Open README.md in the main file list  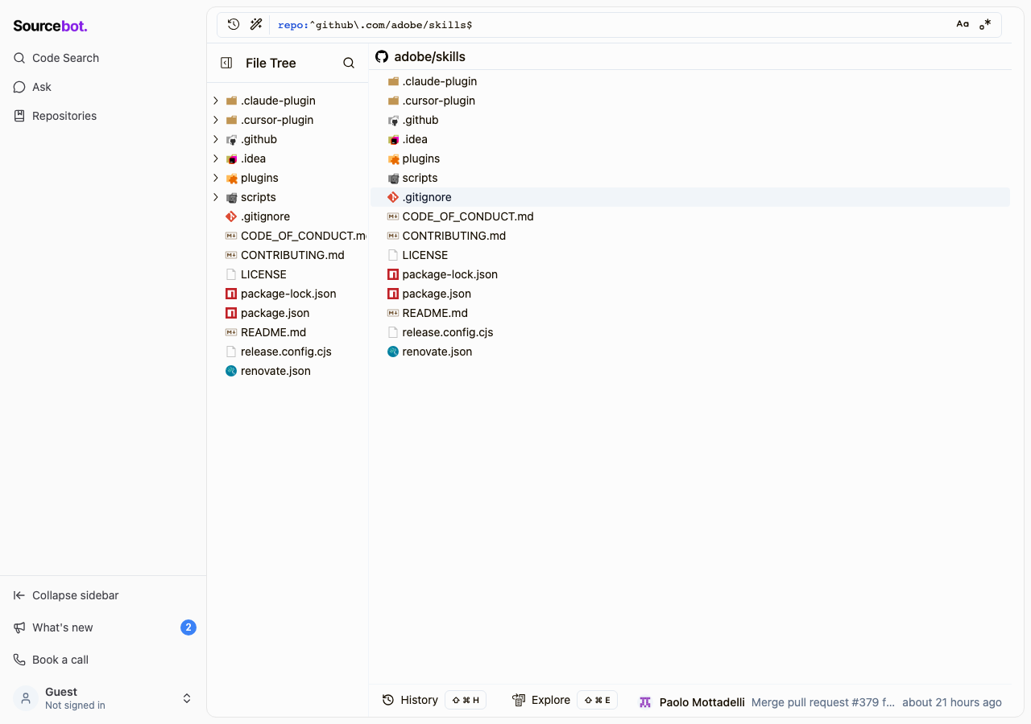click(435, 313)
